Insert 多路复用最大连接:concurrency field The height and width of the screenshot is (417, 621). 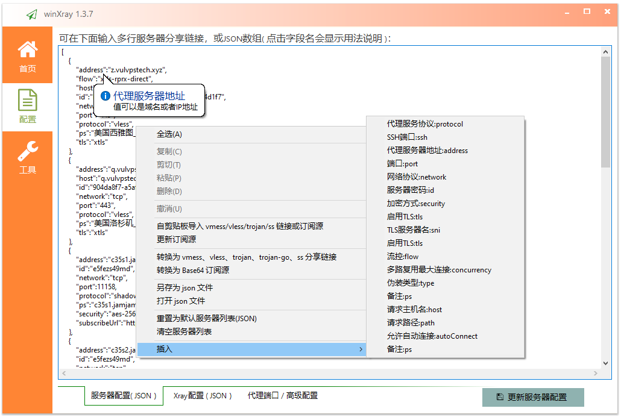point(445,270)
